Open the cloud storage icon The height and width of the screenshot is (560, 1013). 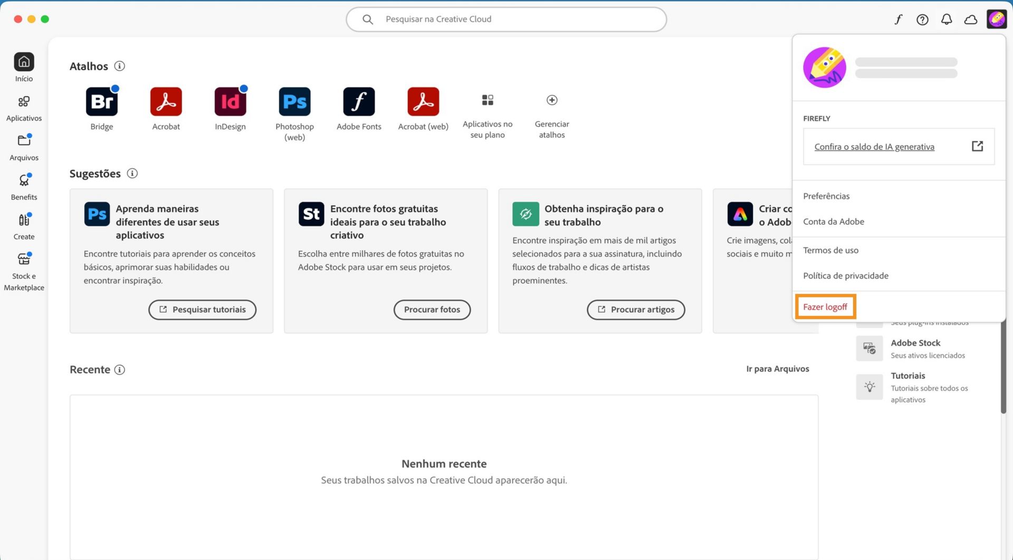coord(971,19)
